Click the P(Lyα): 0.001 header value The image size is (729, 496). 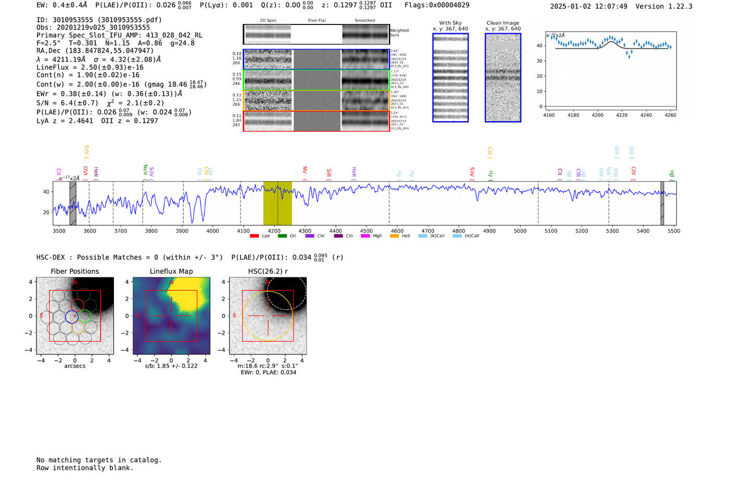(227, 5)
